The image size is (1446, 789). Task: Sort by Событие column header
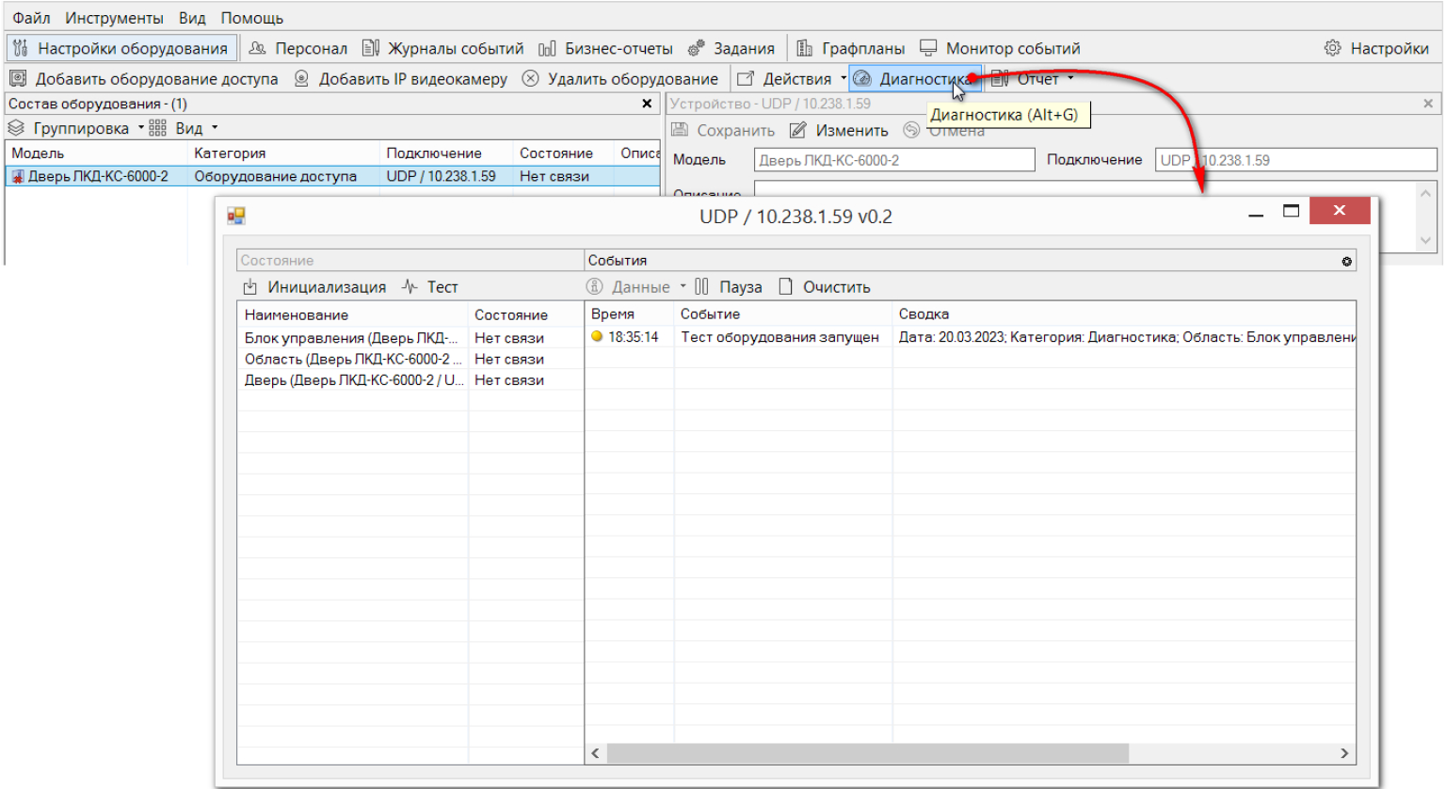(782, 314)
